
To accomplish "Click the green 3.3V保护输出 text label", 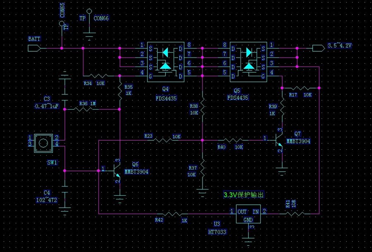I will [x=243, y=194].
